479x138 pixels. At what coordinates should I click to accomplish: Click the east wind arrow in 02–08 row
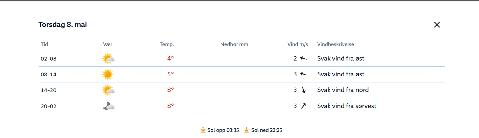[304, 58]
